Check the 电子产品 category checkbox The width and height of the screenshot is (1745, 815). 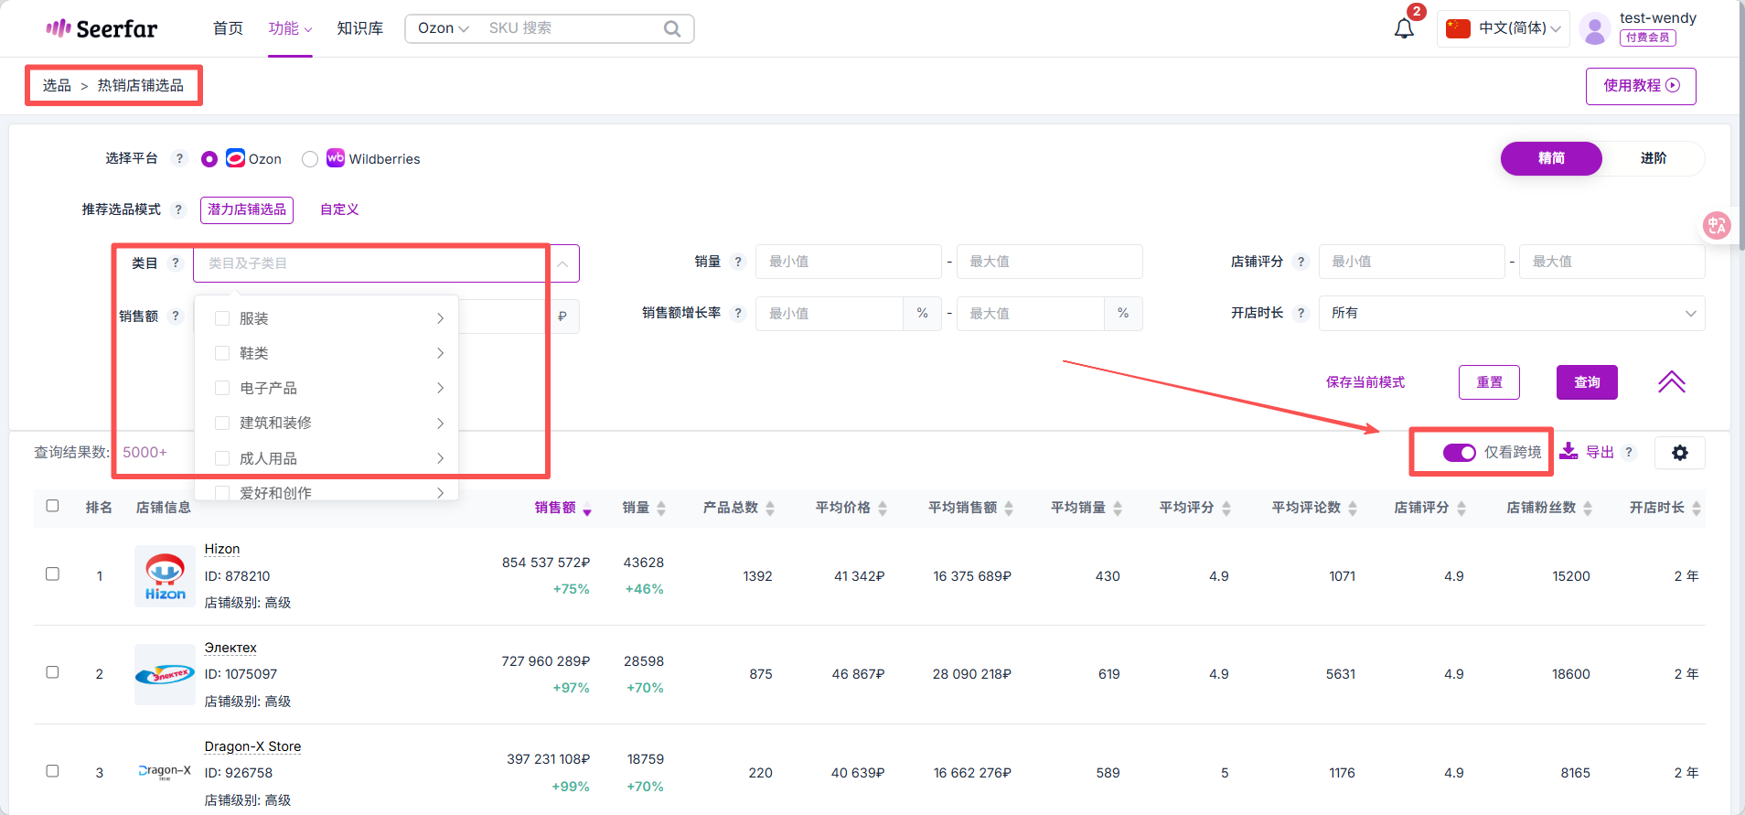[222, 388]
